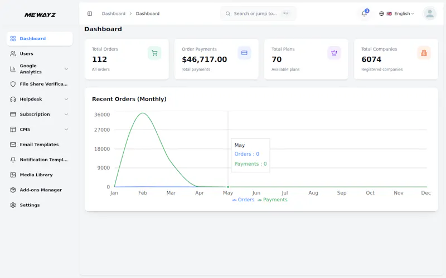Open the Order Payments card
Viewport: 446px width, 278px height.
tap(216, 59)
